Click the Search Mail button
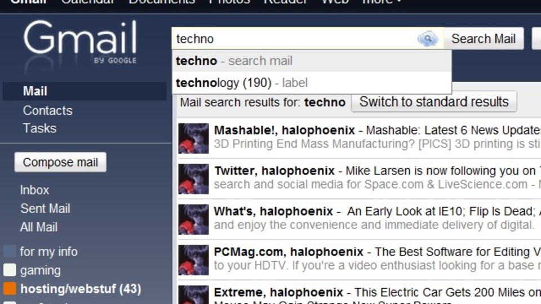Screen dimensions: 541x304 pos(484,39)
